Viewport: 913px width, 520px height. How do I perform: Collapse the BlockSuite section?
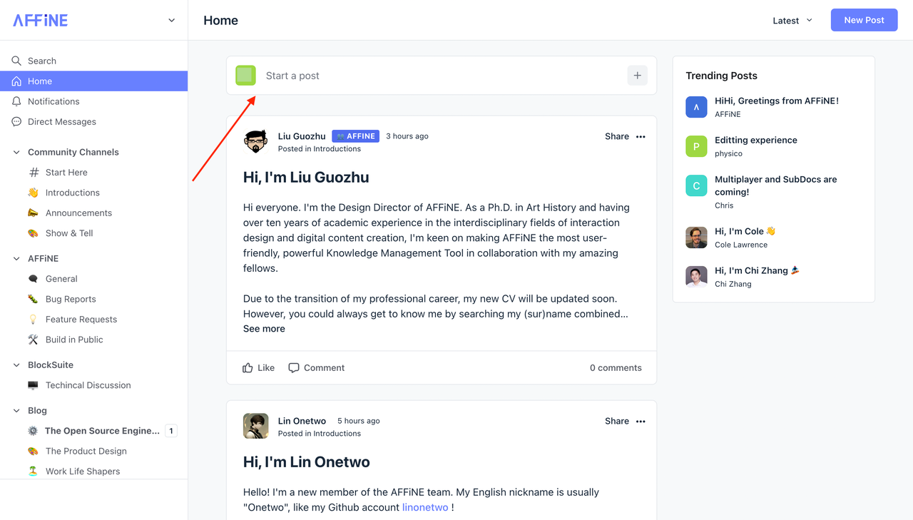tap(16, 364)
